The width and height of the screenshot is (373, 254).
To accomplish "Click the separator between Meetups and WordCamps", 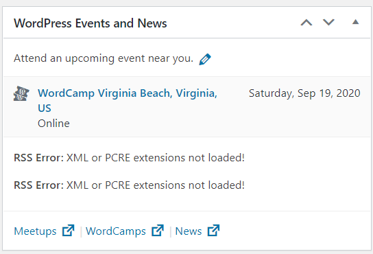I will (x=81, y=231).
